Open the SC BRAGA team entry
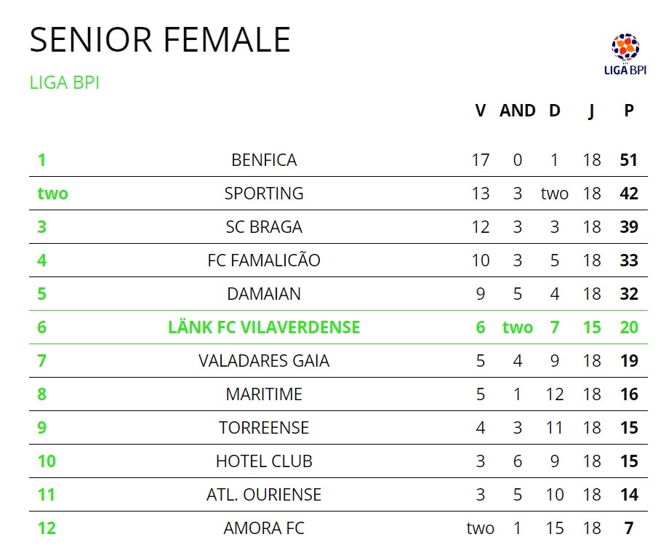 click(x=264, y=227)
